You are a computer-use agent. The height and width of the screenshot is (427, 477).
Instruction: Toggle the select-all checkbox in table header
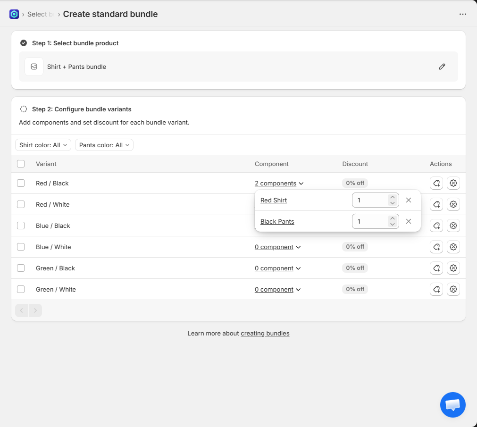[x=21, y=164]
